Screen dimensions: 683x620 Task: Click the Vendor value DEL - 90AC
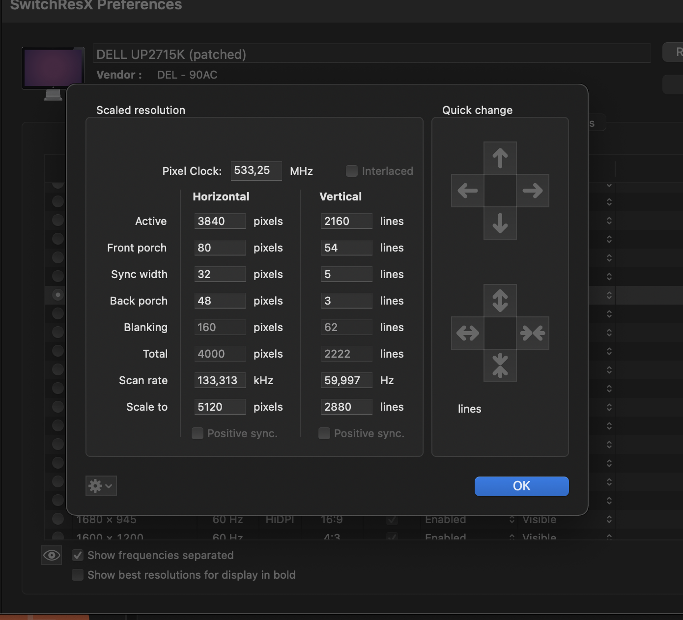[187, 75]
